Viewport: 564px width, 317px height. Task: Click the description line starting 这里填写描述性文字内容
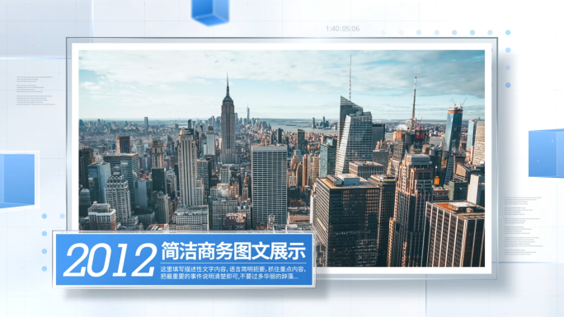coord(233,269)
